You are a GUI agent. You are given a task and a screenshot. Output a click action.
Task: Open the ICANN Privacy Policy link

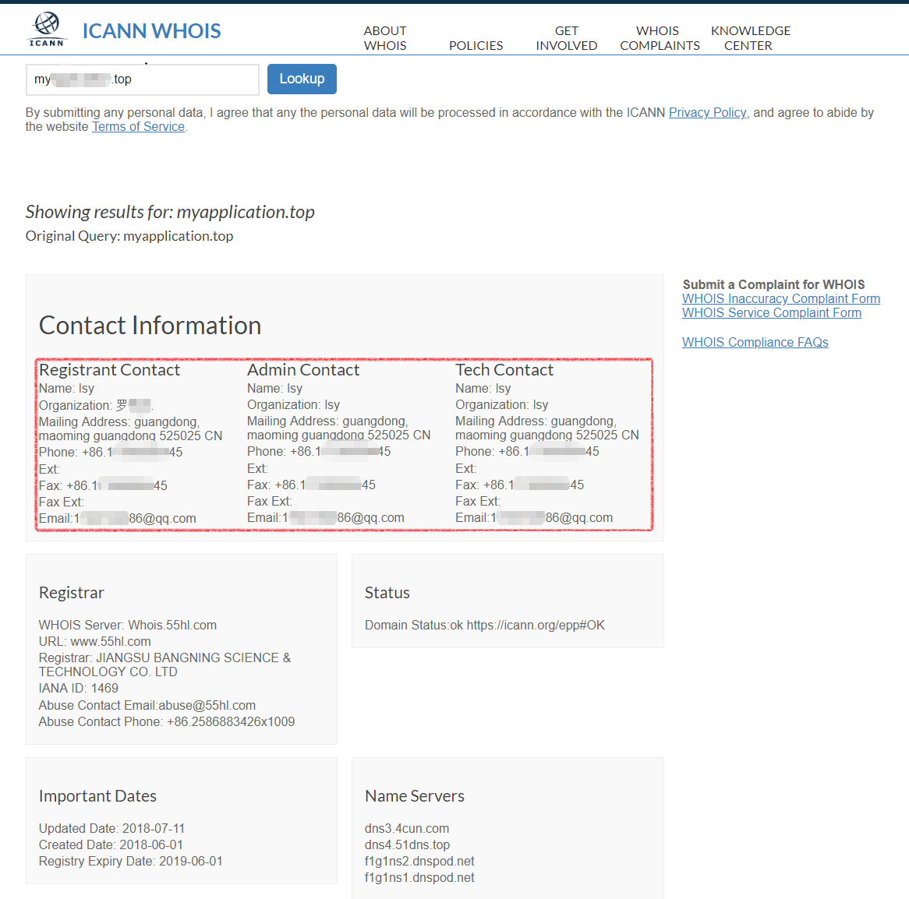(x=707, y=112)
